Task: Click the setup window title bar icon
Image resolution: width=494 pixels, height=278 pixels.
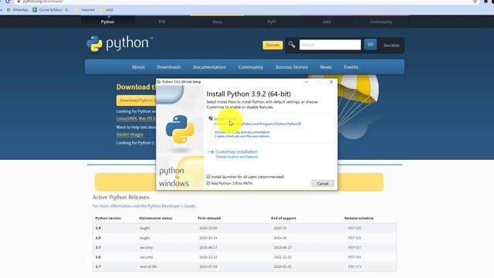Action: (x=159, y=82)
